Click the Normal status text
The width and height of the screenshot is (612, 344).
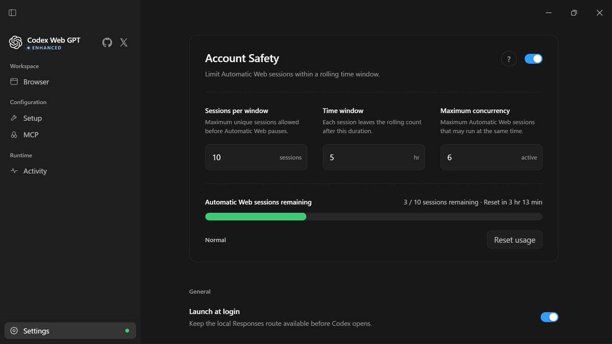click(215, 240)
